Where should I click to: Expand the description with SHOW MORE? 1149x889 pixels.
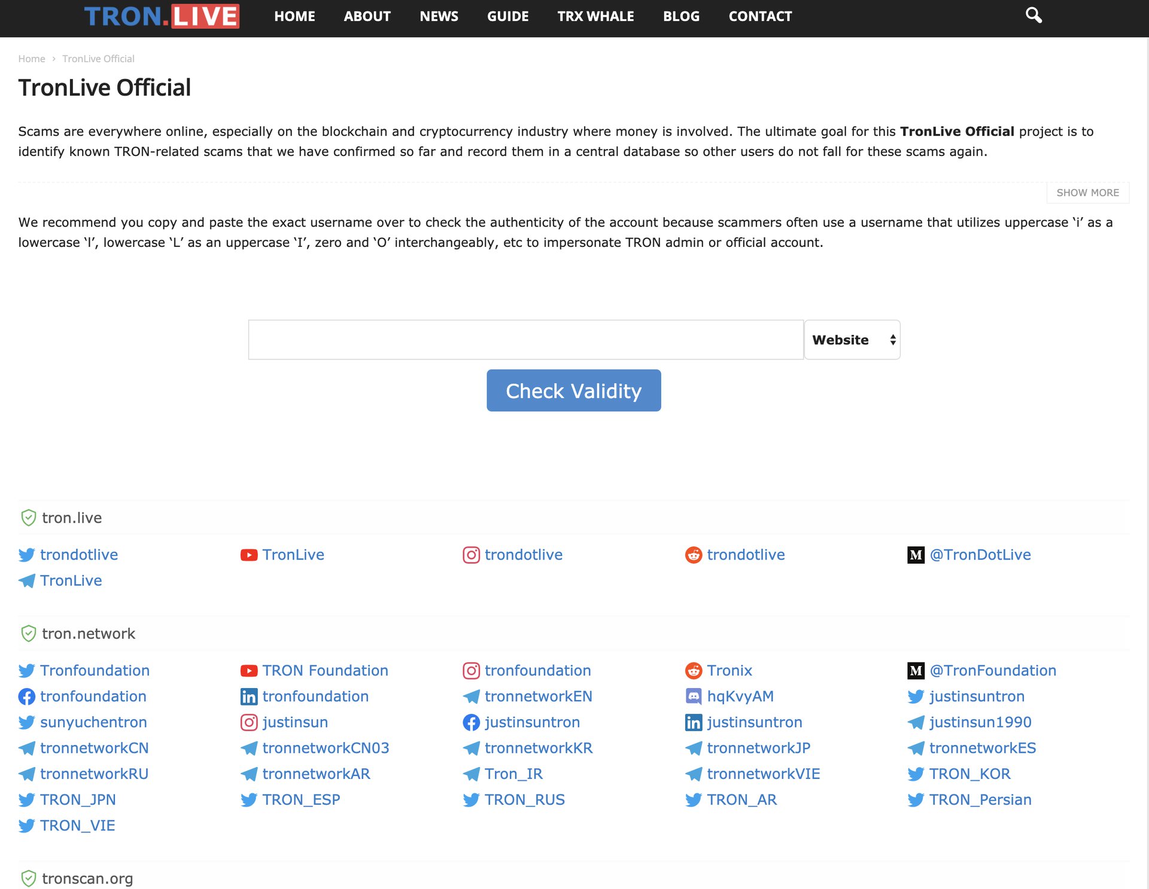click(x=1087, y=193)
